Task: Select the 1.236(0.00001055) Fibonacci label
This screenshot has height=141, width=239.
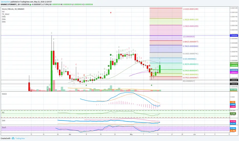Action: click(191, 26)
